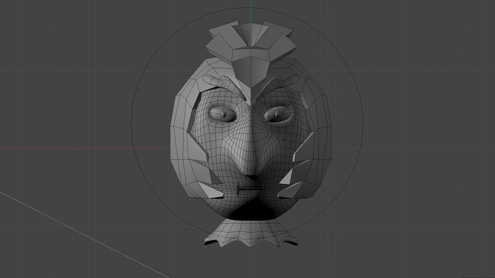Click the right eye's pupil sphere

click(x=278, y=114)
